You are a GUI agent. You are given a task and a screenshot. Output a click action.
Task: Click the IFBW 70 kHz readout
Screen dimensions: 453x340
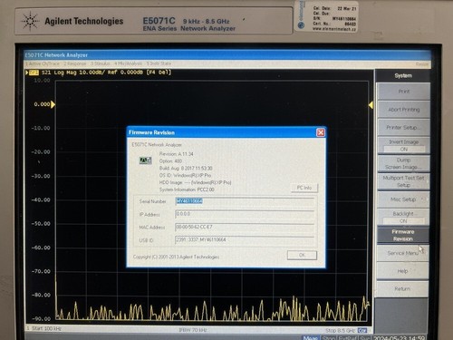tap(193, 330)
